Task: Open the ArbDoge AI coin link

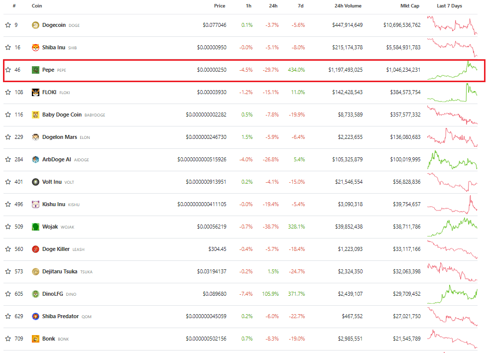Action: tap(57, 160)
